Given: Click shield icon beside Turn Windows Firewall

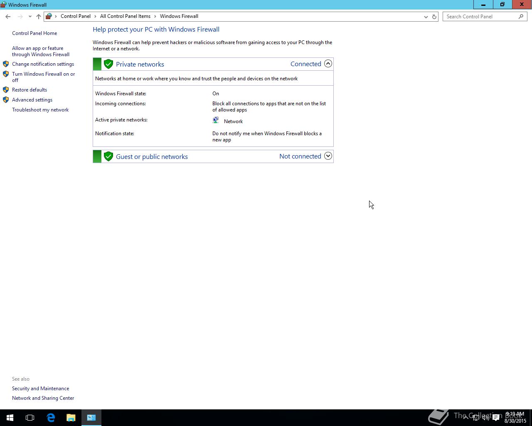Looking at the screenshot, I should pos(6,74).
